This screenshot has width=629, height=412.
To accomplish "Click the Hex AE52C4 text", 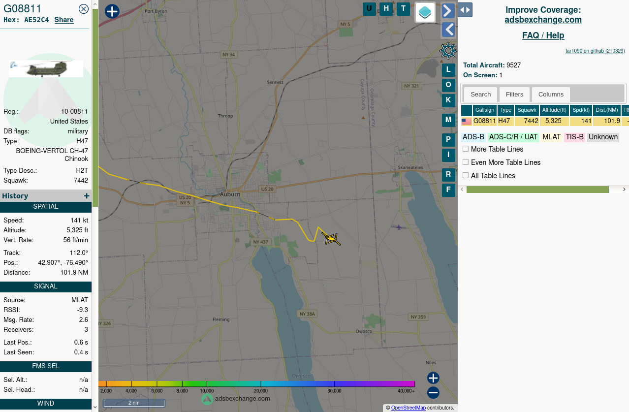I will [x=26, y=20].
